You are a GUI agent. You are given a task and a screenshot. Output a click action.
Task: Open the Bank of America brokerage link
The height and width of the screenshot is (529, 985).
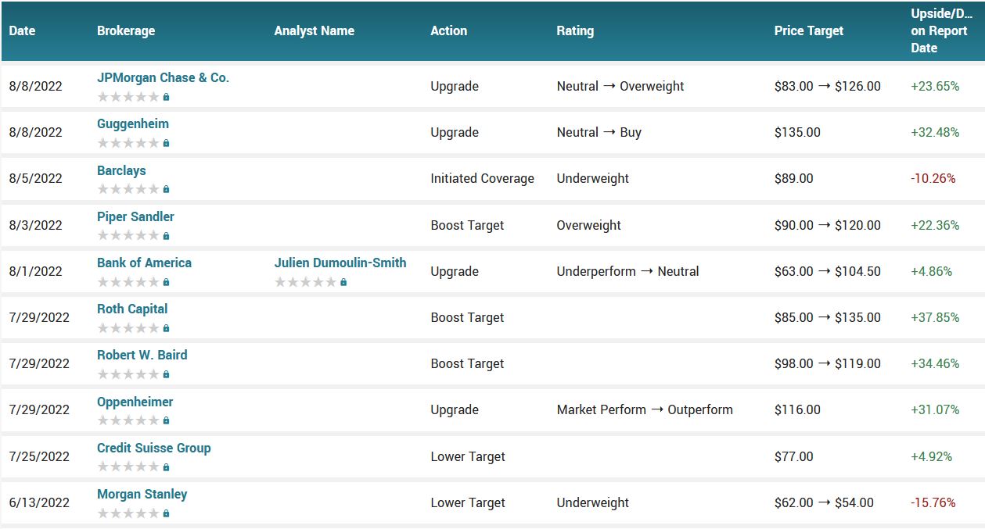point(144,263)
